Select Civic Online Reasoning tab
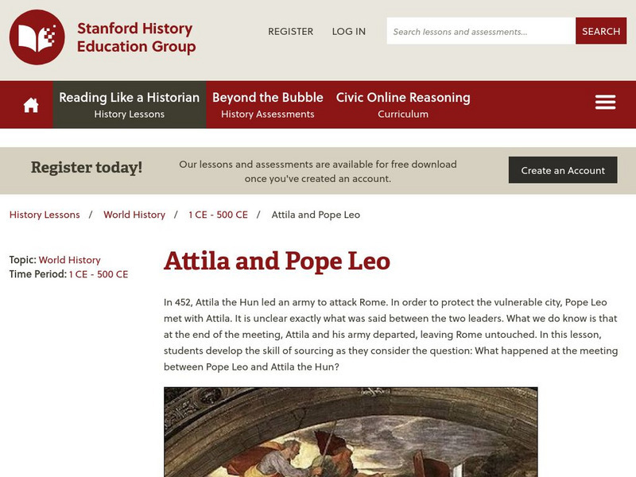Viewport: 636px width, 477px height. pyautogui.click(x=403, y=104)
